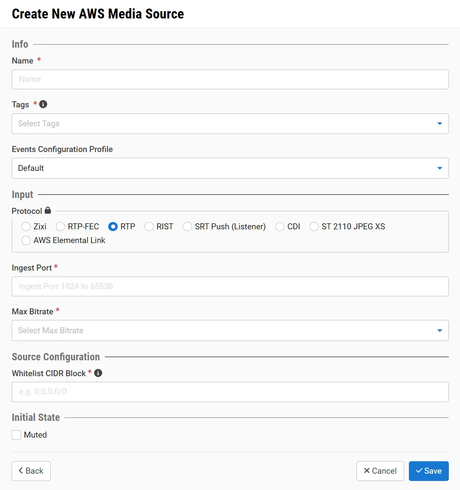Cancel creating the media source

tap(380, 471)
